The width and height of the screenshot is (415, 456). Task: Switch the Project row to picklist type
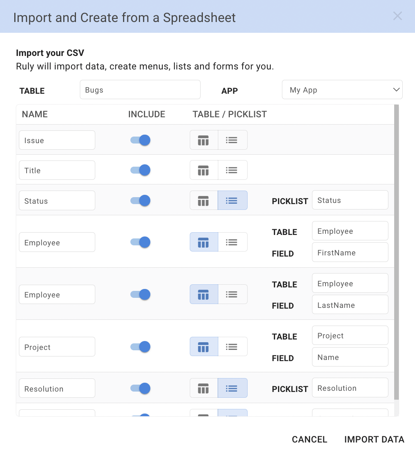232,347
